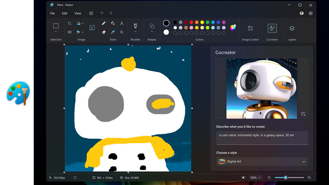Open the Settings gear
Screen dimensions: 329x185
pyautogui.click(x=311, y=13)
